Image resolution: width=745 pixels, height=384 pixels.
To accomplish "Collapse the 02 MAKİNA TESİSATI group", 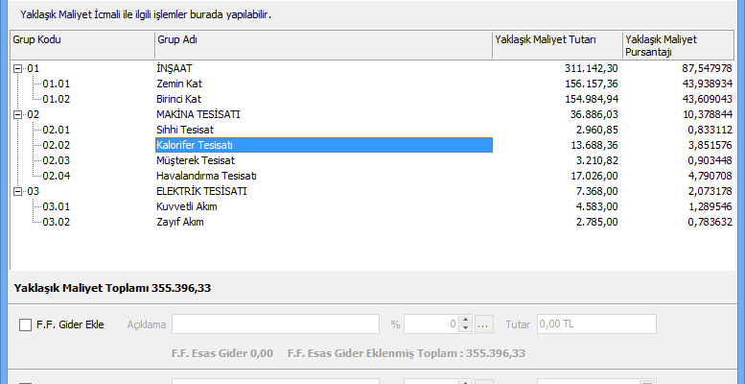I will (x=18, y=114).
